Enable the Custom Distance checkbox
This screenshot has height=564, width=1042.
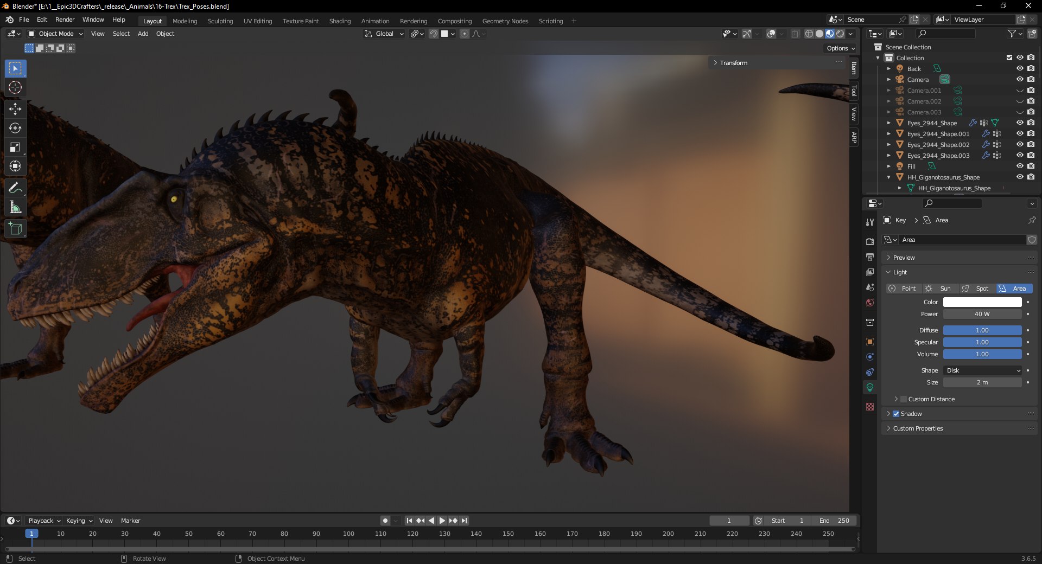tap(904, 399)
